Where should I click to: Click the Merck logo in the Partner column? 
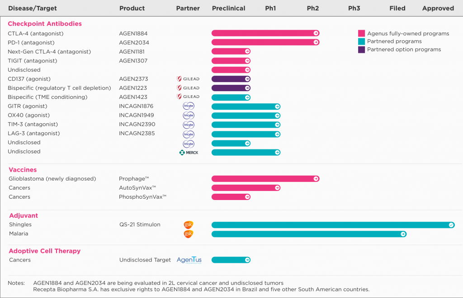[x=189, y=153]
